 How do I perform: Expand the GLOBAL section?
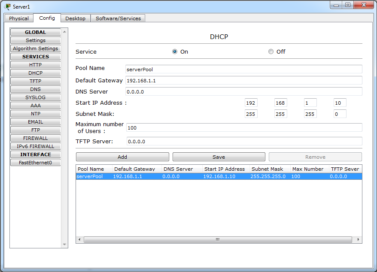(x=35, y=32)
